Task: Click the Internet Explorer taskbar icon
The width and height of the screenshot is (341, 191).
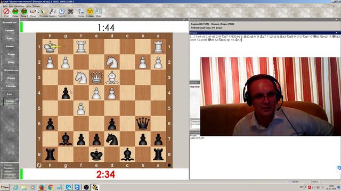Action: pos(15,187)
